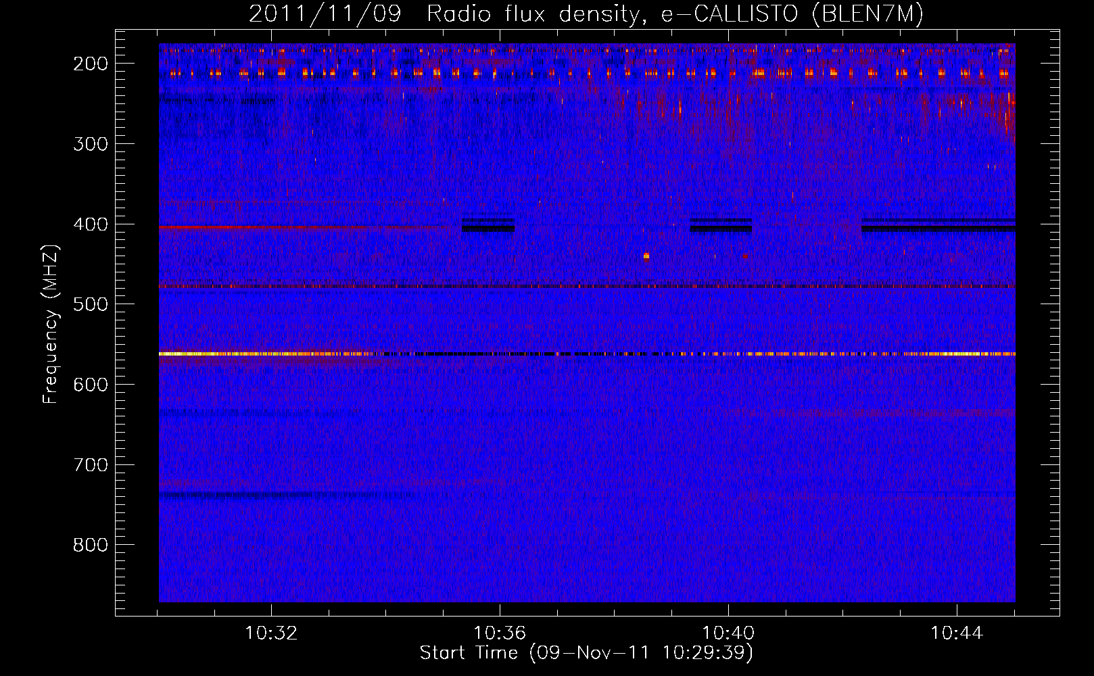This screenshot has width=1094, height=676.
Task: Click the 800 frequency tick label
Action: pyautogui.click(x=91, y=545)
